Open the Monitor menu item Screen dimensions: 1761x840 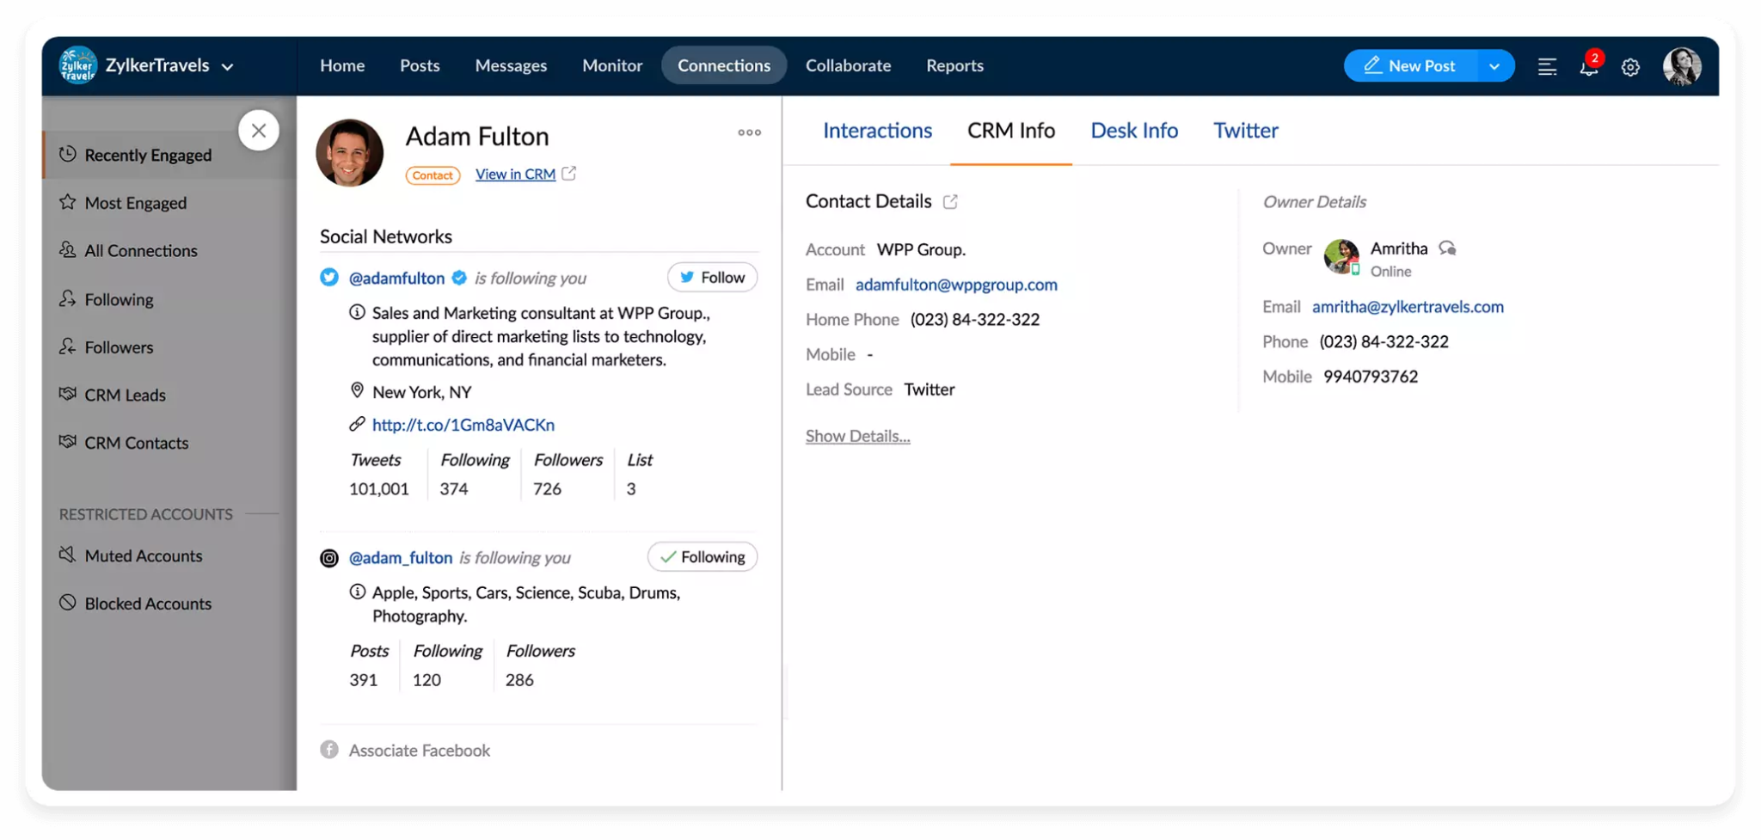coord(612,65)
